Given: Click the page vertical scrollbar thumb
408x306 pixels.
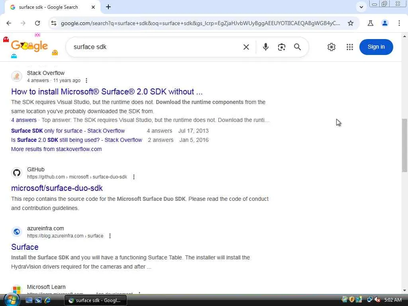Looking at the screenshot, I should pyautogui.click(x=404, y=145).
